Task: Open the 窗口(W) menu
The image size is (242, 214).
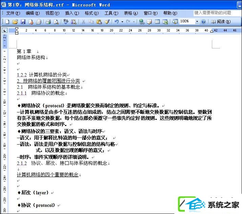Action: coord(151,13)
